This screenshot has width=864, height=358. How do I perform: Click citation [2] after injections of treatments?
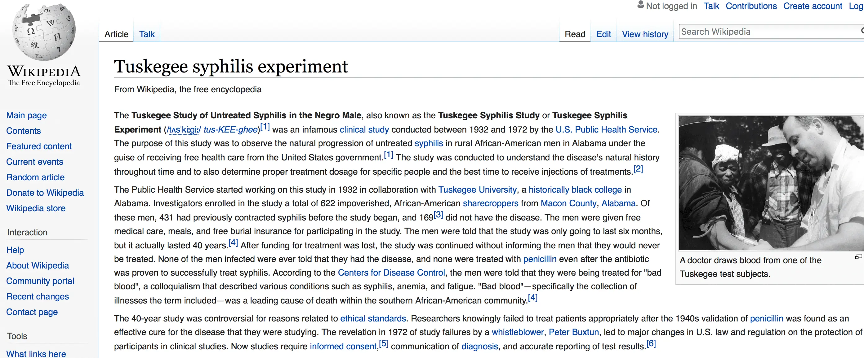(x=638, y=169)
